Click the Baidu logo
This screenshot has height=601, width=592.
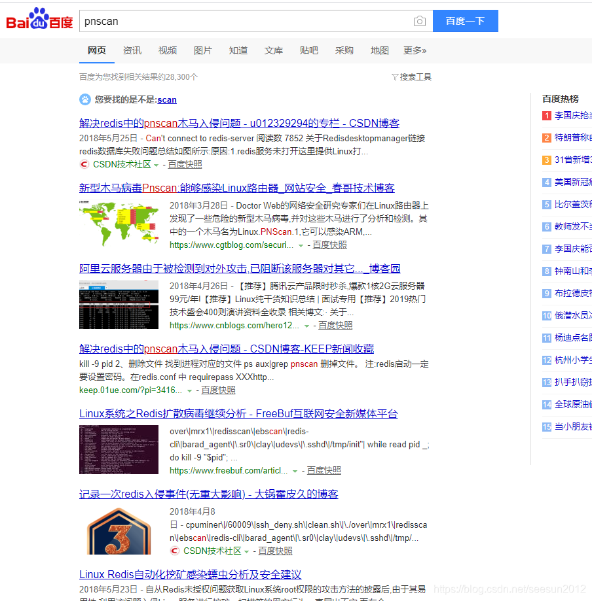click(x=39, y=19)
